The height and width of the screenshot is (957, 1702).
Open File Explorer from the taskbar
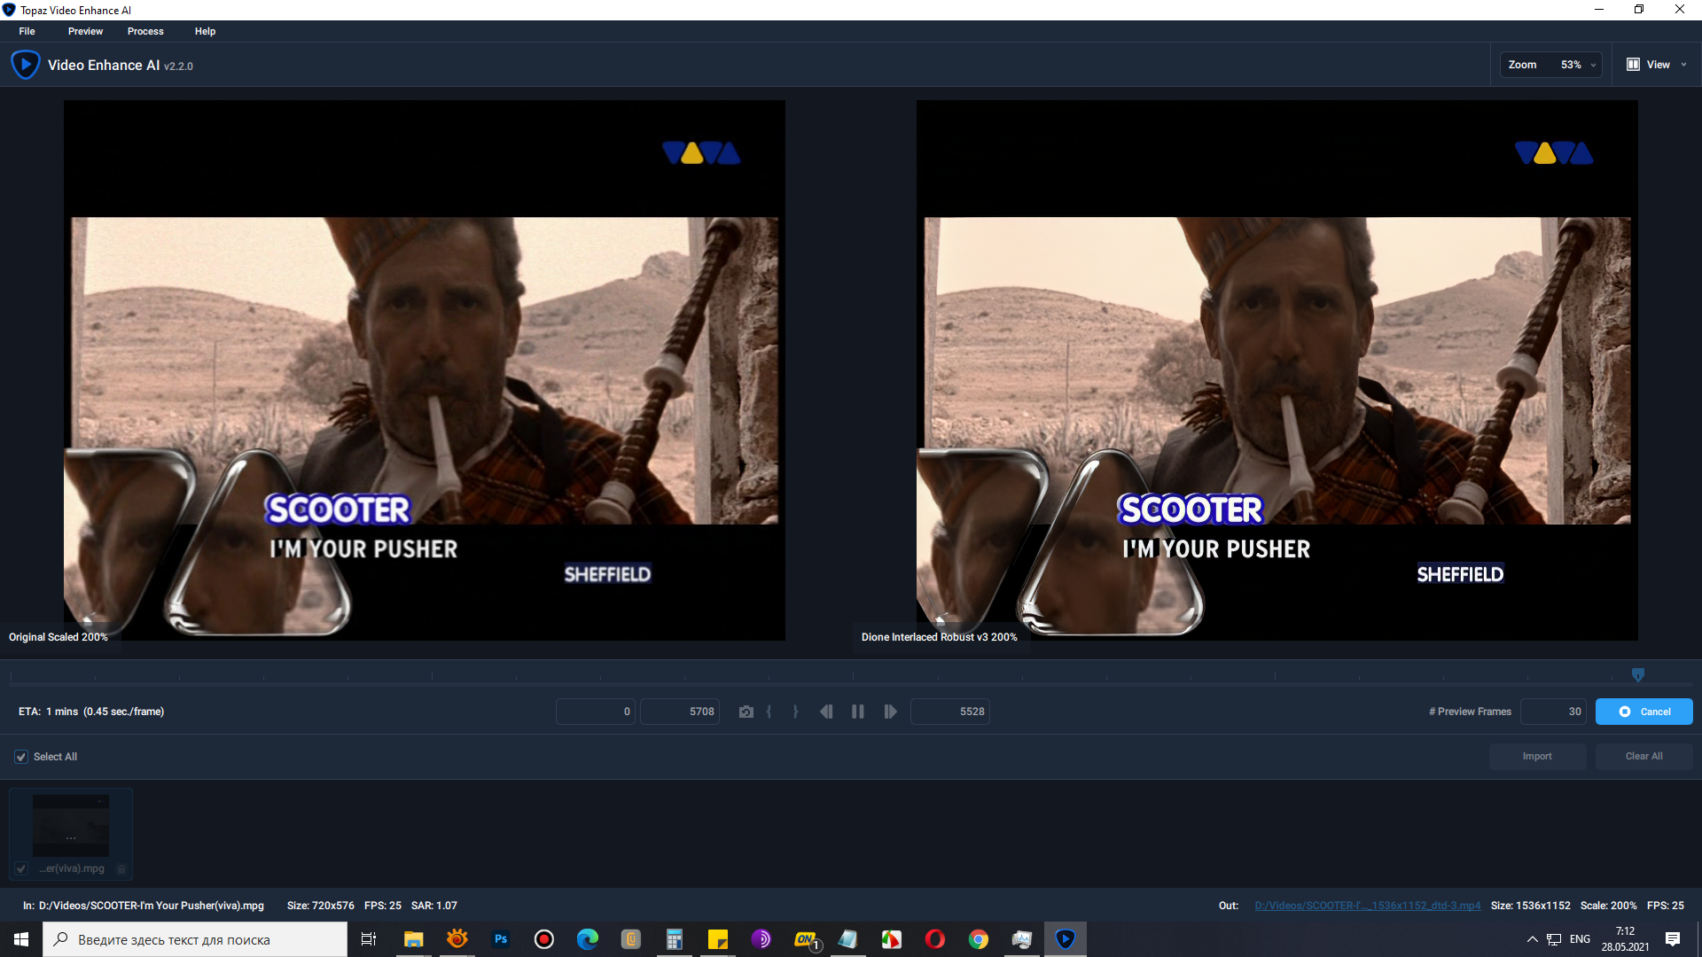click(413, 939)
